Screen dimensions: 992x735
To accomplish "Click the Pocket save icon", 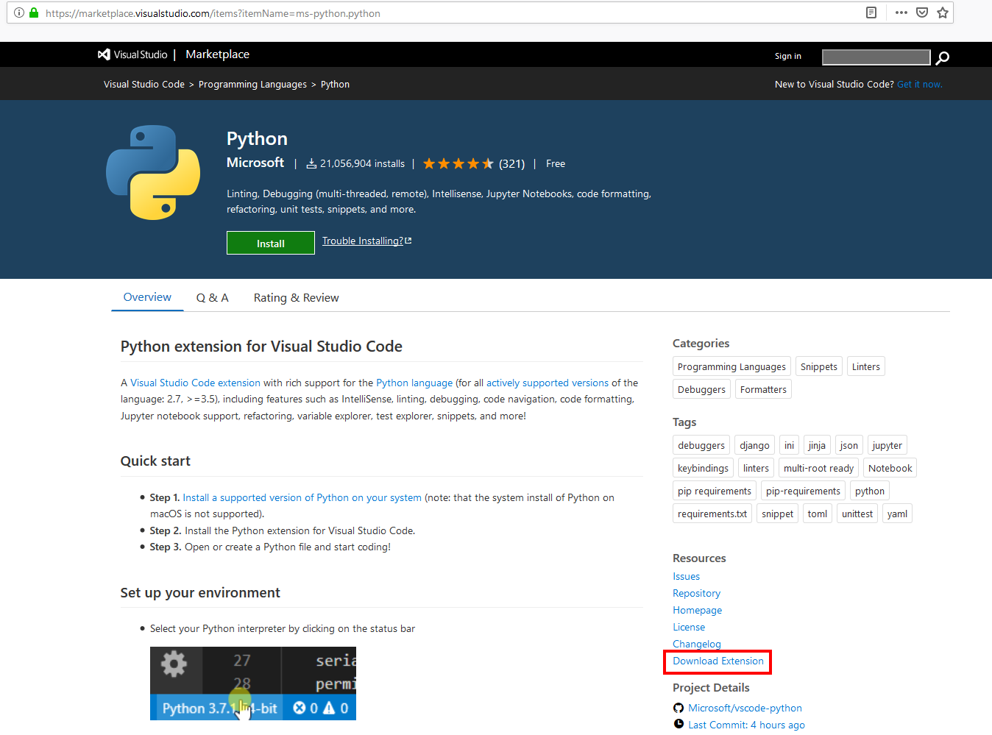I will 922,13.
